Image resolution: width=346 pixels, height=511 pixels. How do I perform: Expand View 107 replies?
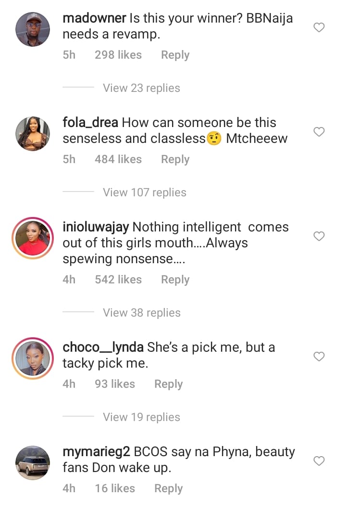click(144, 192)
